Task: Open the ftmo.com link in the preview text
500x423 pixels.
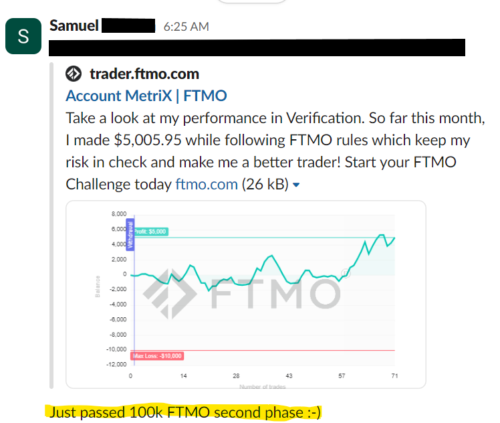Action: 207,184
